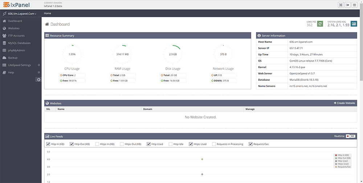
Task: Click the phpMyAdmin table icon
Action: pyautogui.click(x=4, y=50)
